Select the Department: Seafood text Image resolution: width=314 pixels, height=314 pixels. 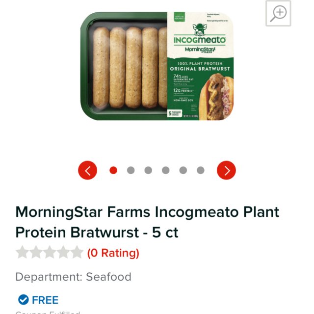click(x=74, y=277)
